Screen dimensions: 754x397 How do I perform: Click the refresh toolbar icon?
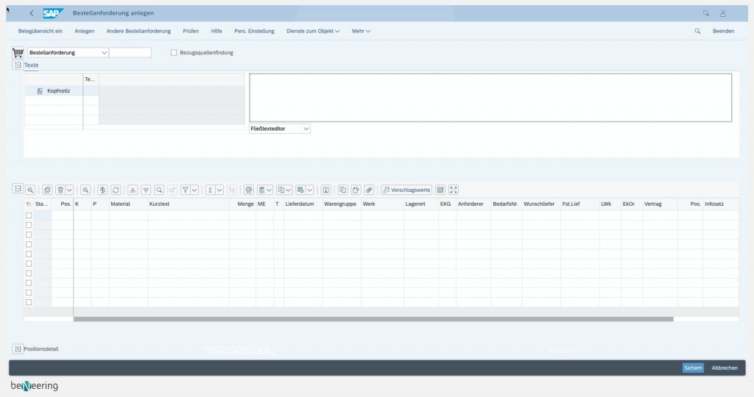pos(116,190)
